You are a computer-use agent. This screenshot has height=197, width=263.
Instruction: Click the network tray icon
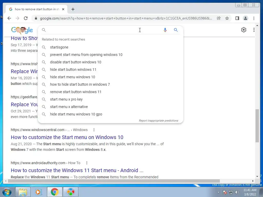[231, 192]
